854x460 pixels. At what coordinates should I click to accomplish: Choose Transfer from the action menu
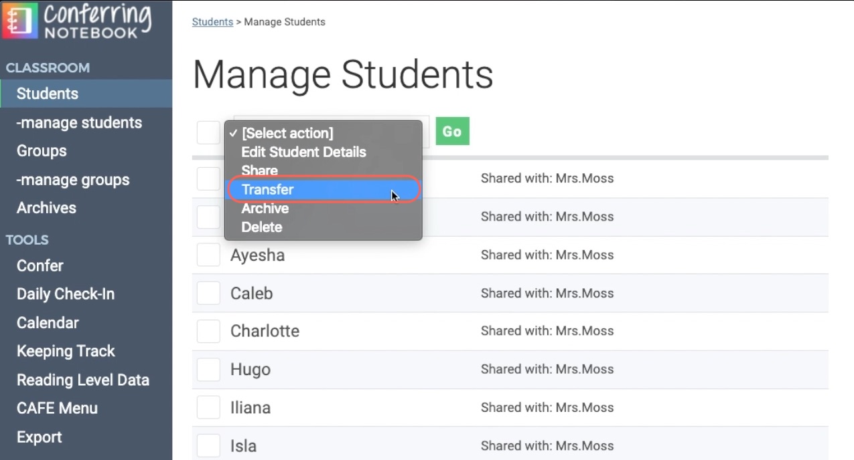click(268, 189)
